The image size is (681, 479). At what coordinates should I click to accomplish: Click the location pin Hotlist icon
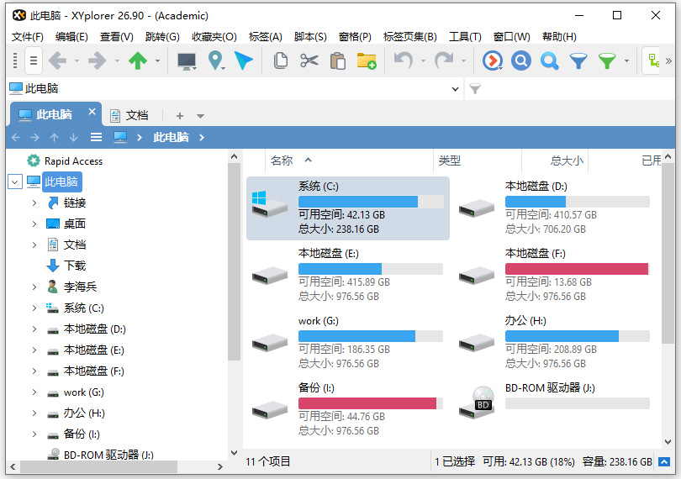pyautogui.click(x=215, y=61)
